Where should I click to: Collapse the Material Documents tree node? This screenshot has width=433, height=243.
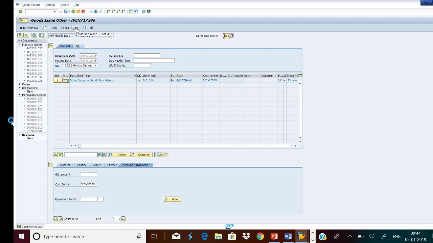point(20,95)
